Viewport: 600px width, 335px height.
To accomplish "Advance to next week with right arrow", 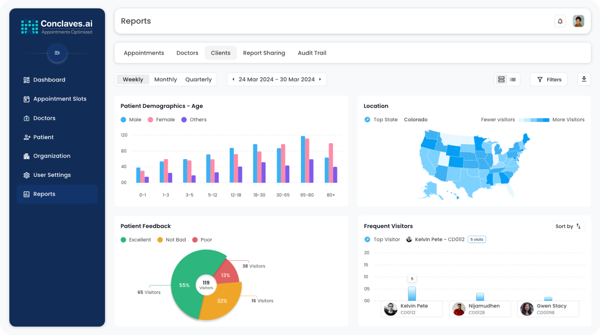I will [320, 79].
